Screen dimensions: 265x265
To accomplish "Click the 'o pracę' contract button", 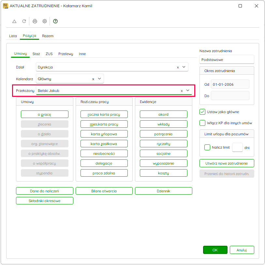I will (x=45, y=114).
